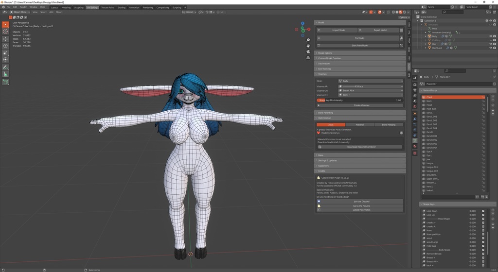Viewport: 498px width, 272px height.
Task: Open the Render menu
Action: pyautogui.click(x=23, y=7)
